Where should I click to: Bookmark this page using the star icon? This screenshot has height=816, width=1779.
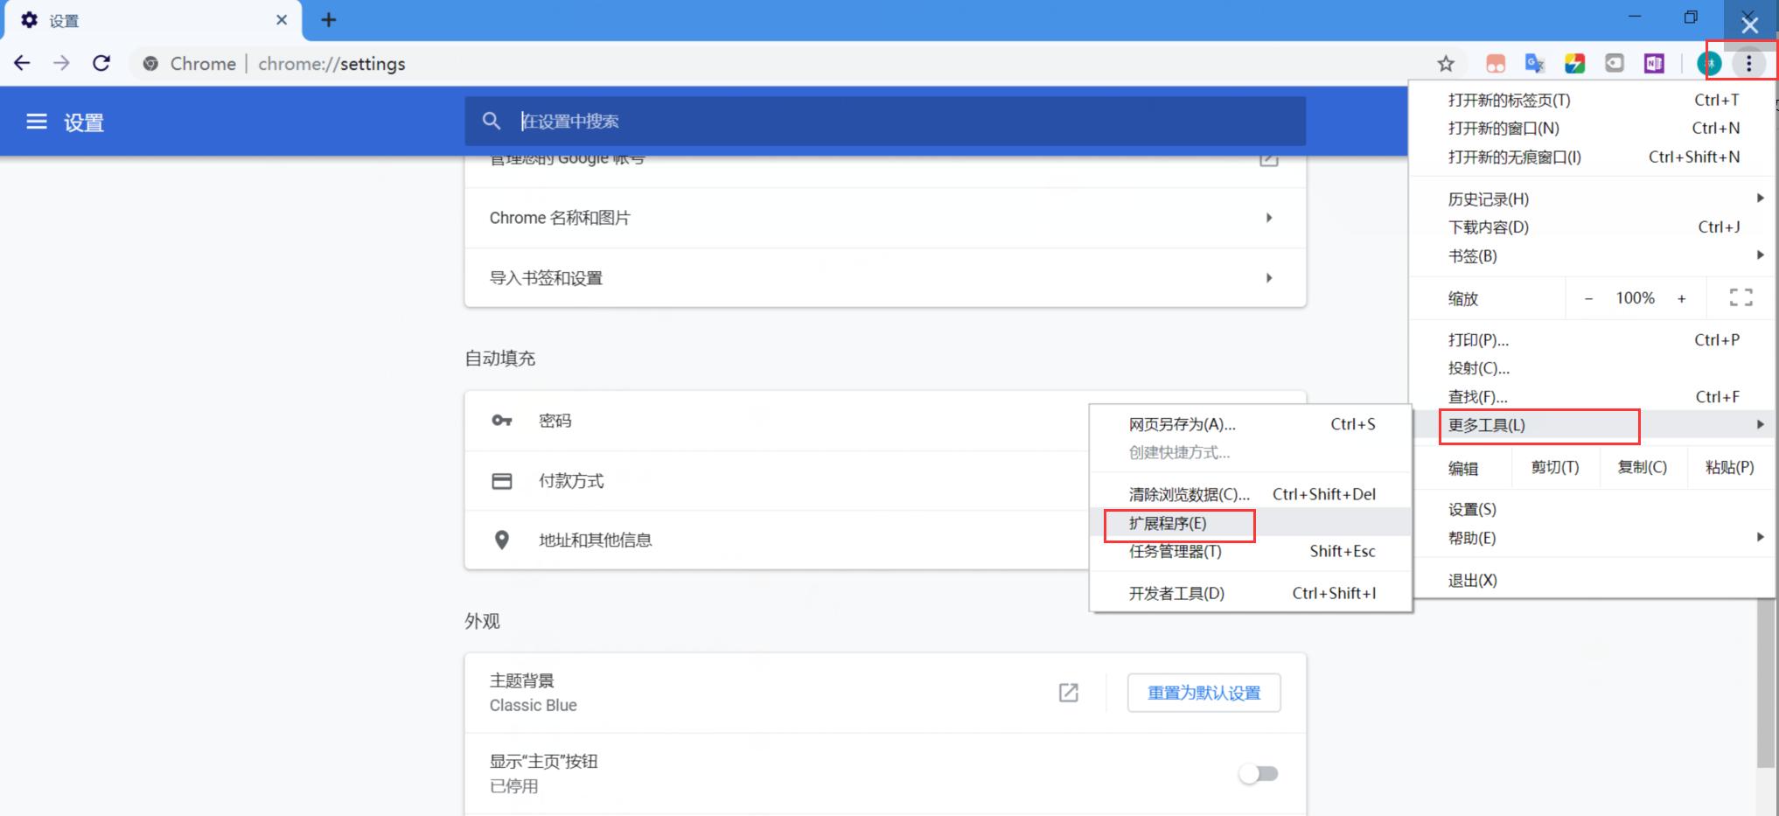[x=1446, y=63]
